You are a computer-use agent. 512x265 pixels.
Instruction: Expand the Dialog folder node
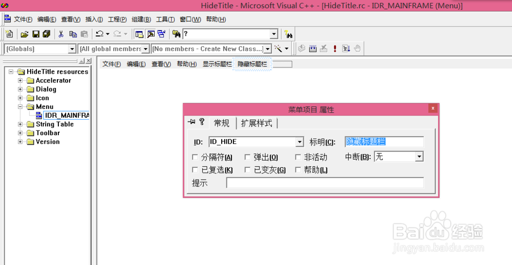coord(20,89)
